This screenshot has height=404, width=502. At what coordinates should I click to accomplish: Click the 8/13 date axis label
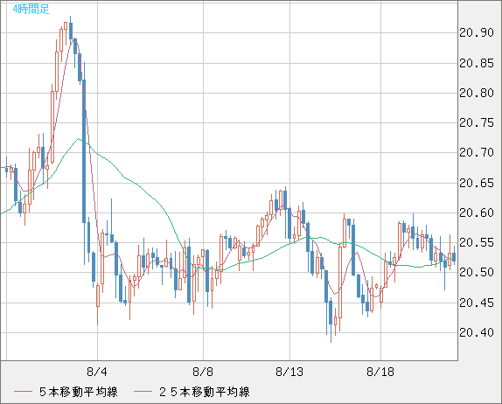[289, 372]
